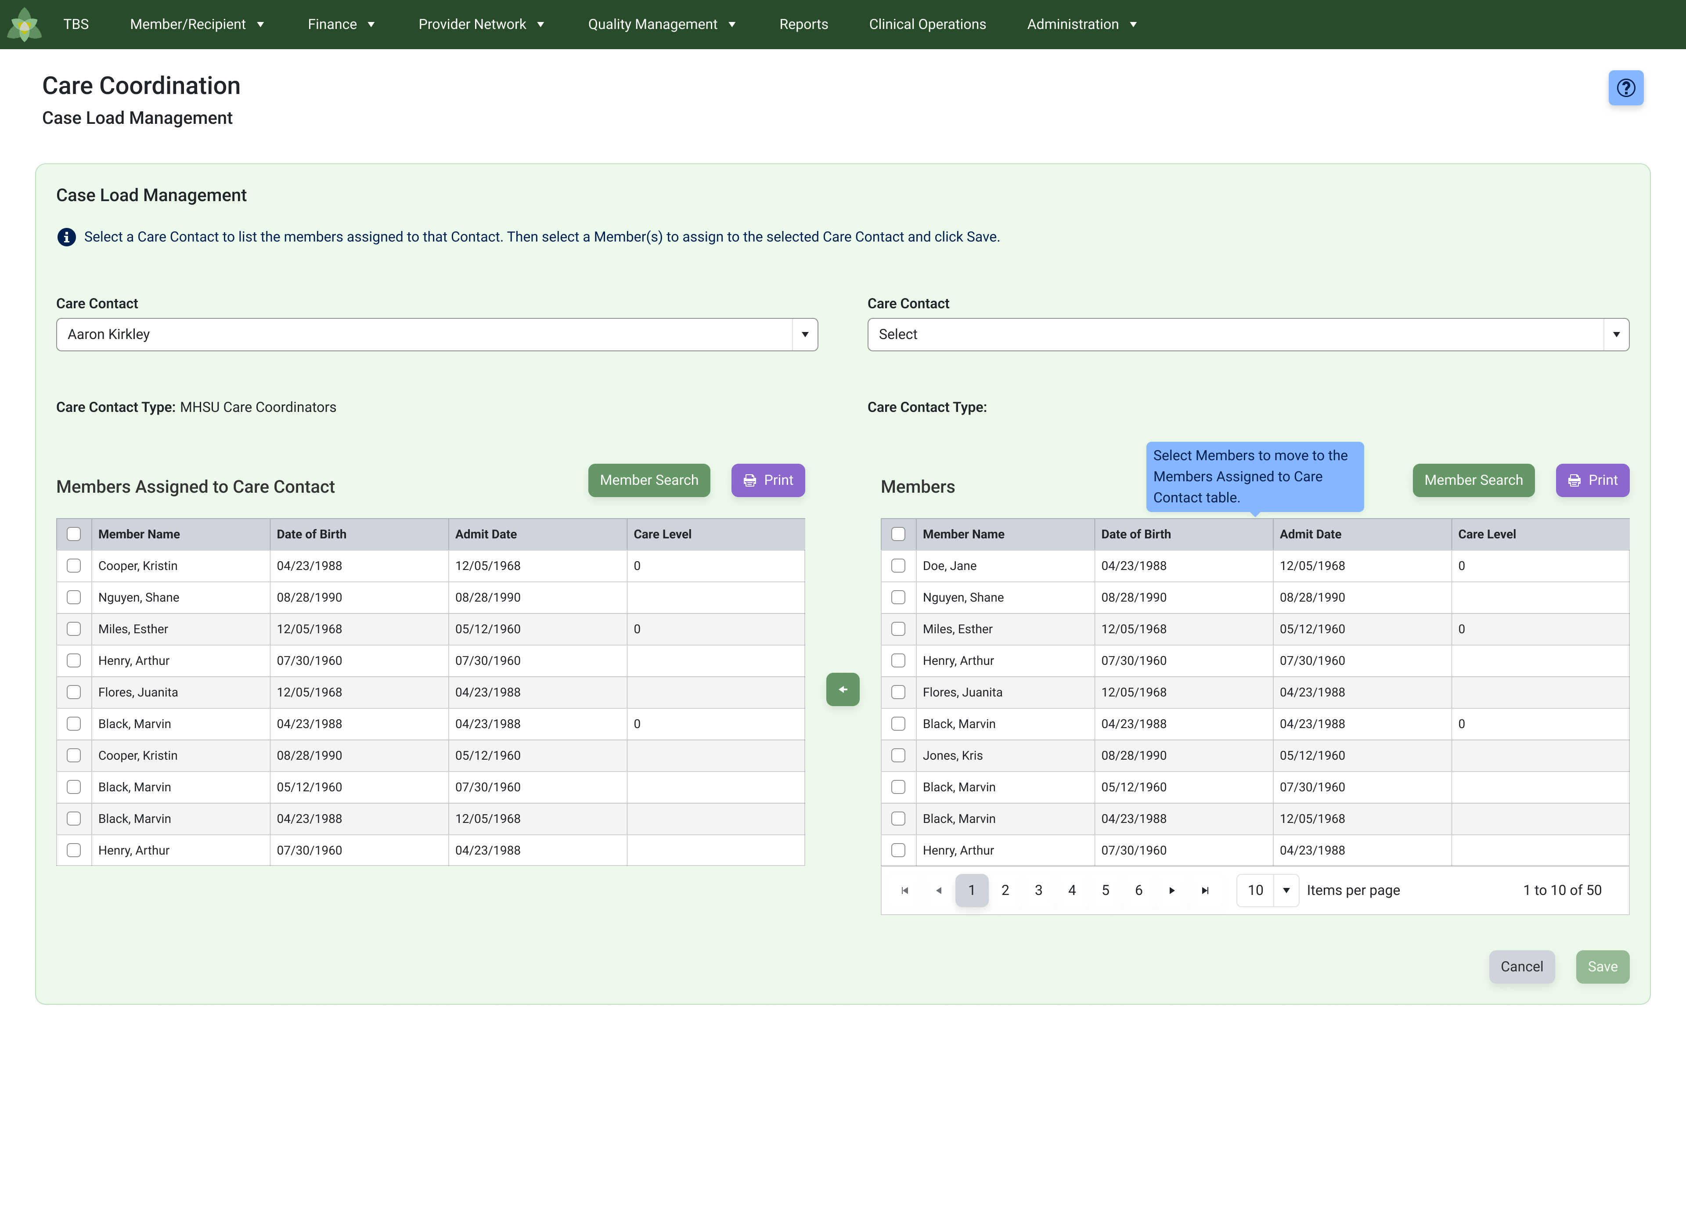
Task: Expand the Finance menu
Action: pos(341,25)
